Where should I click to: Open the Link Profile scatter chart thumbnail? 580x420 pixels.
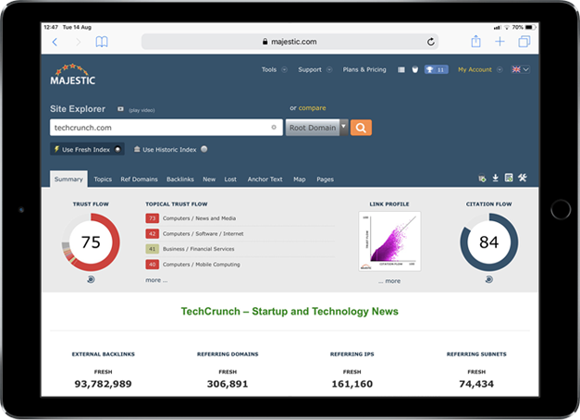click(389, 241)
